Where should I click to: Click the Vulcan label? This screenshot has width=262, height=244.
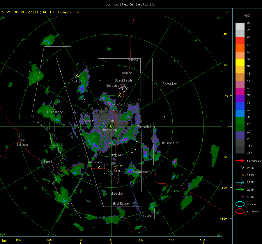tap(148, 216)
